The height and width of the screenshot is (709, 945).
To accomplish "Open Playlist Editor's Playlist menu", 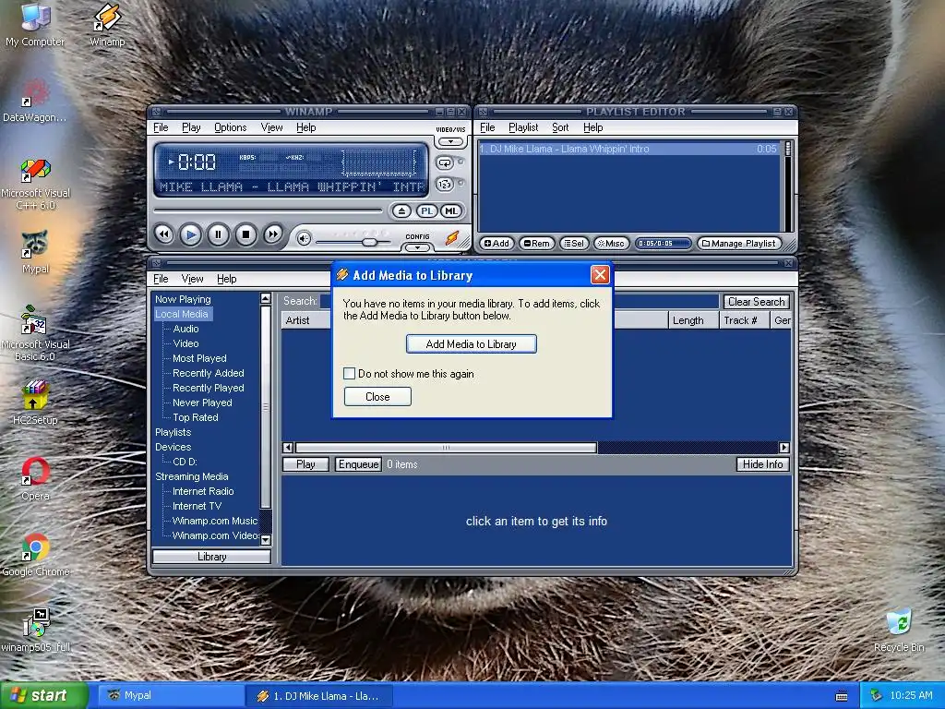I will pos(523,127).
